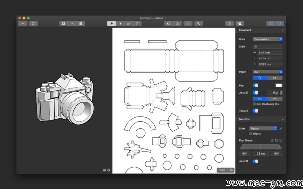Enable the Hidden checkbox

pyautogui.click(x=251, y=133)
